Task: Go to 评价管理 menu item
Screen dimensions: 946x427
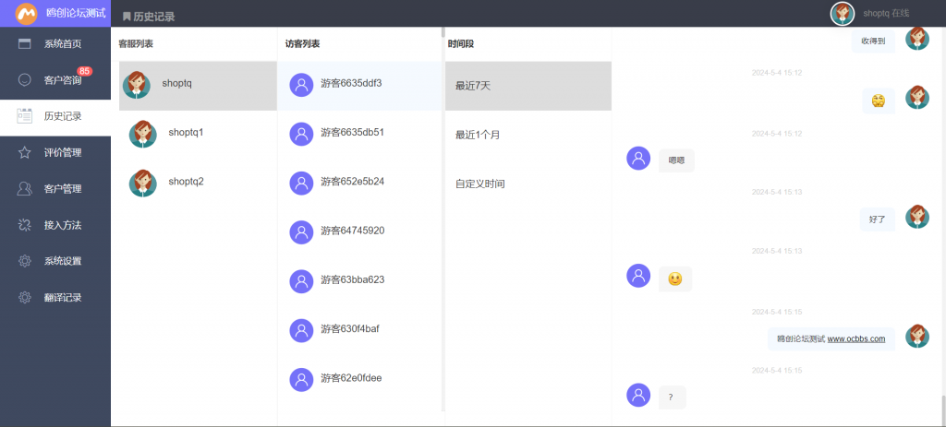Action: (55, 152)
